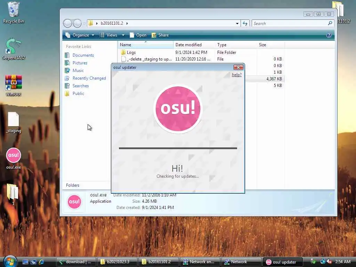Click the taskbar clock showing 2:54 AM

coord(343,262)
